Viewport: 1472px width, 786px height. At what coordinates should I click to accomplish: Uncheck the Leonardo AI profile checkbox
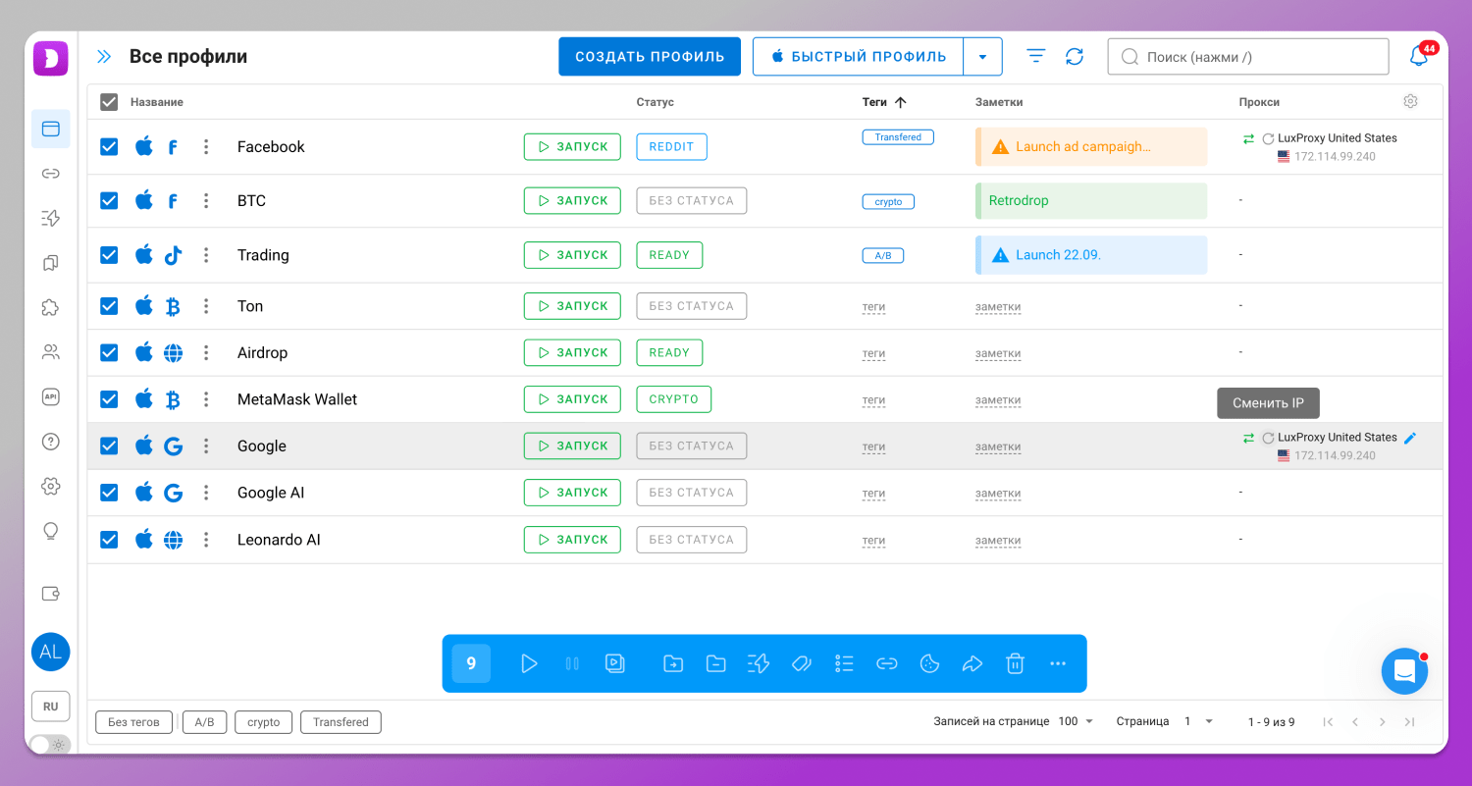click(x=109, y=540)
